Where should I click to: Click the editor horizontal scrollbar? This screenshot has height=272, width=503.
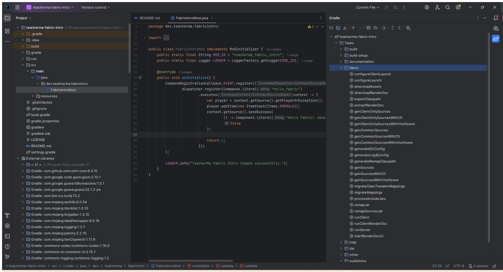coord(191,261)
